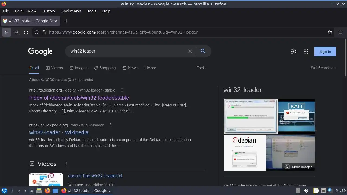Go forward one page

point(16,32)
